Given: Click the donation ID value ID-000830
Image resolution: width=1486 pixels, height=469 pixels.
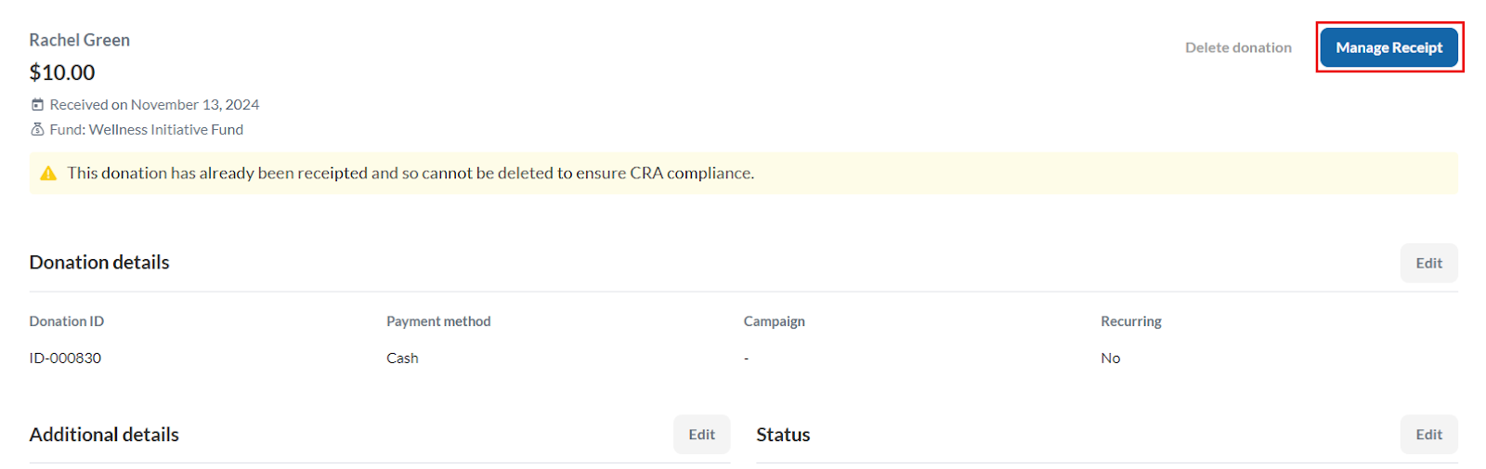Looking at the screenshot, I should [65, 358].
